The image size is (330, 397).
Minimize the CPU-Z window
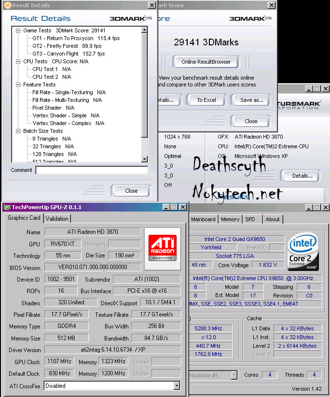click(309, 208)
